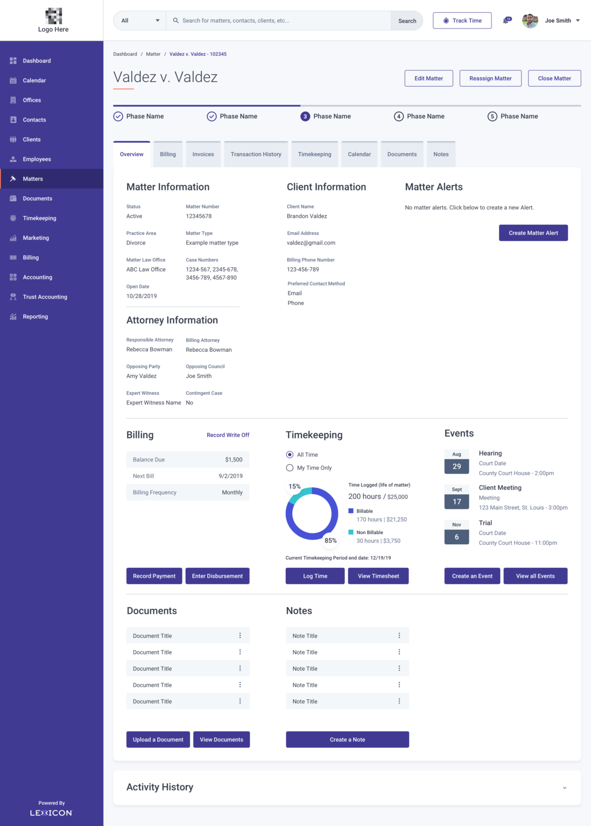Screen dimensions: 591x826
Task: Open Documents sidebar icon
Action: click(x=13, y=198)
